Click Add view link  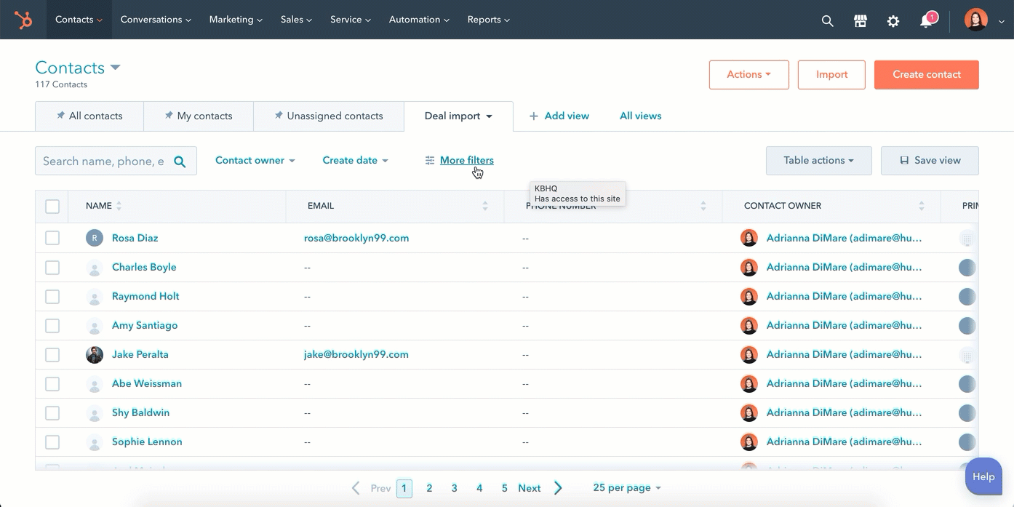(559, 116)
